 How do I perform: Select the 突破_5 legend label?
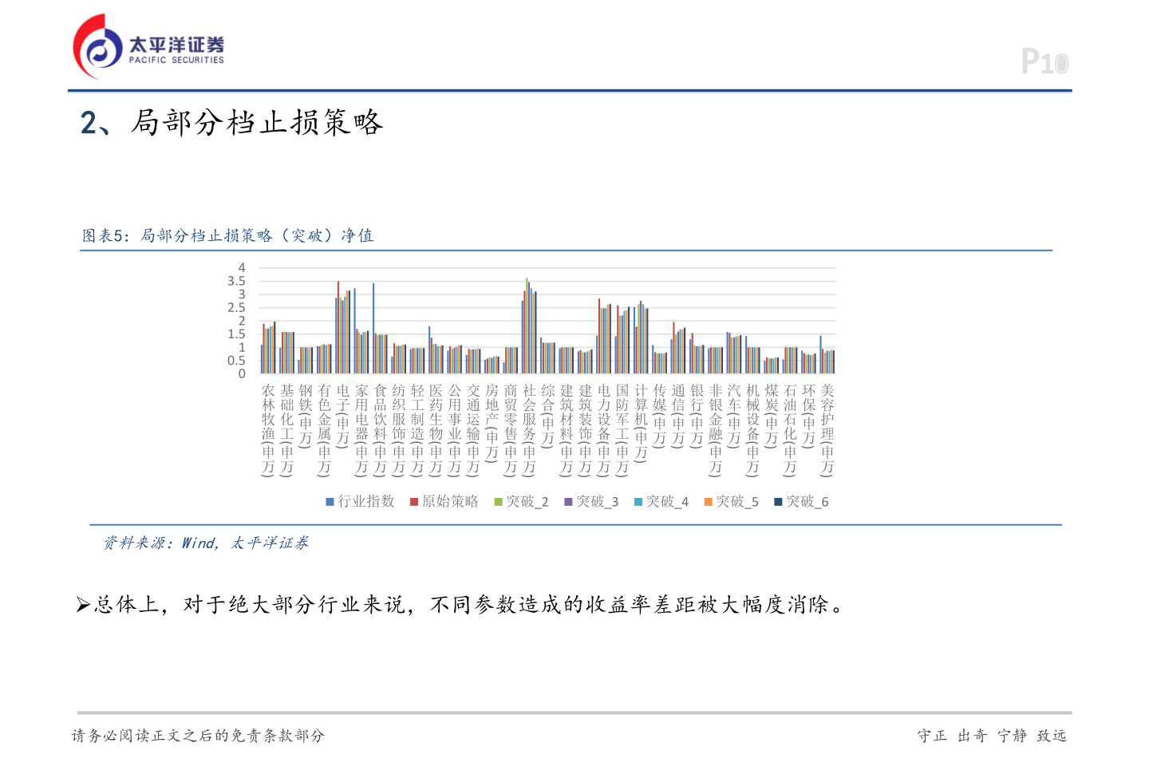tap(737, 501)
